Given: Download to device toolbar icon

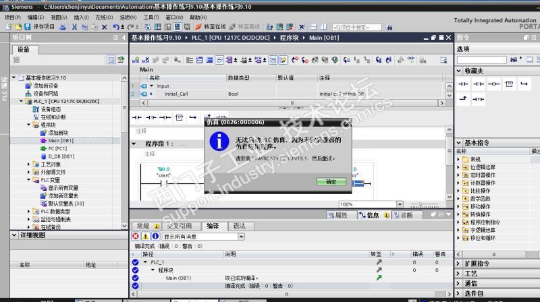Looking at the screenshot, I should pyautogui.click(x=157, y=27).
